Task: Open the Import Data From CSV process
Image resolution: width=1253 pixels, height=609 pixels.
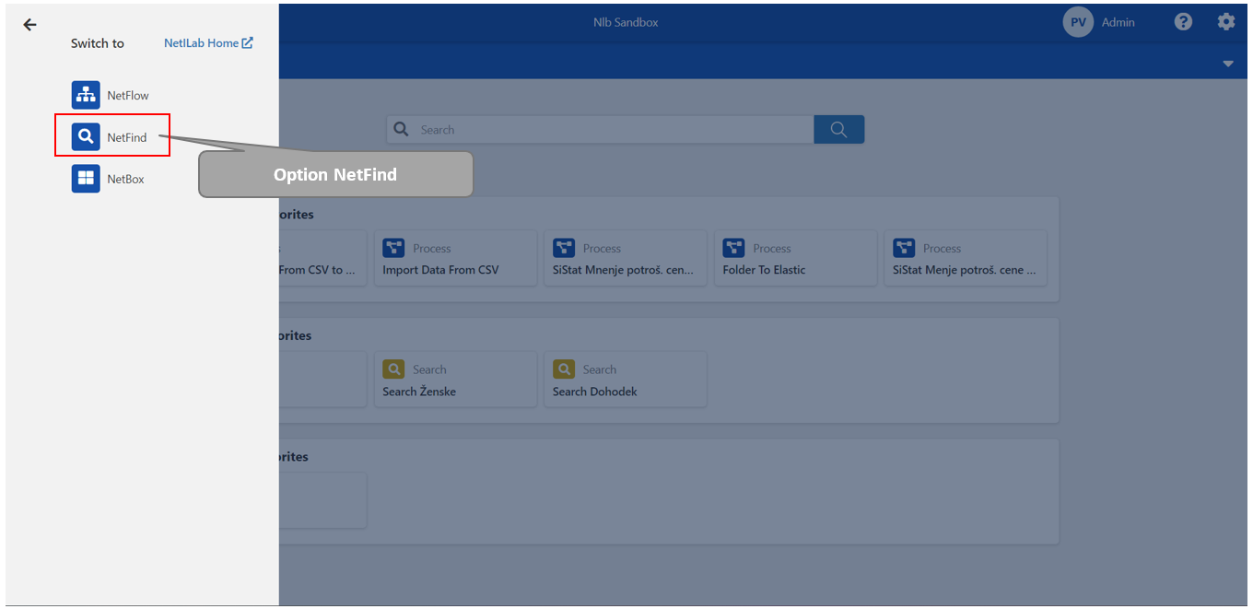Action: coord(455,259)
